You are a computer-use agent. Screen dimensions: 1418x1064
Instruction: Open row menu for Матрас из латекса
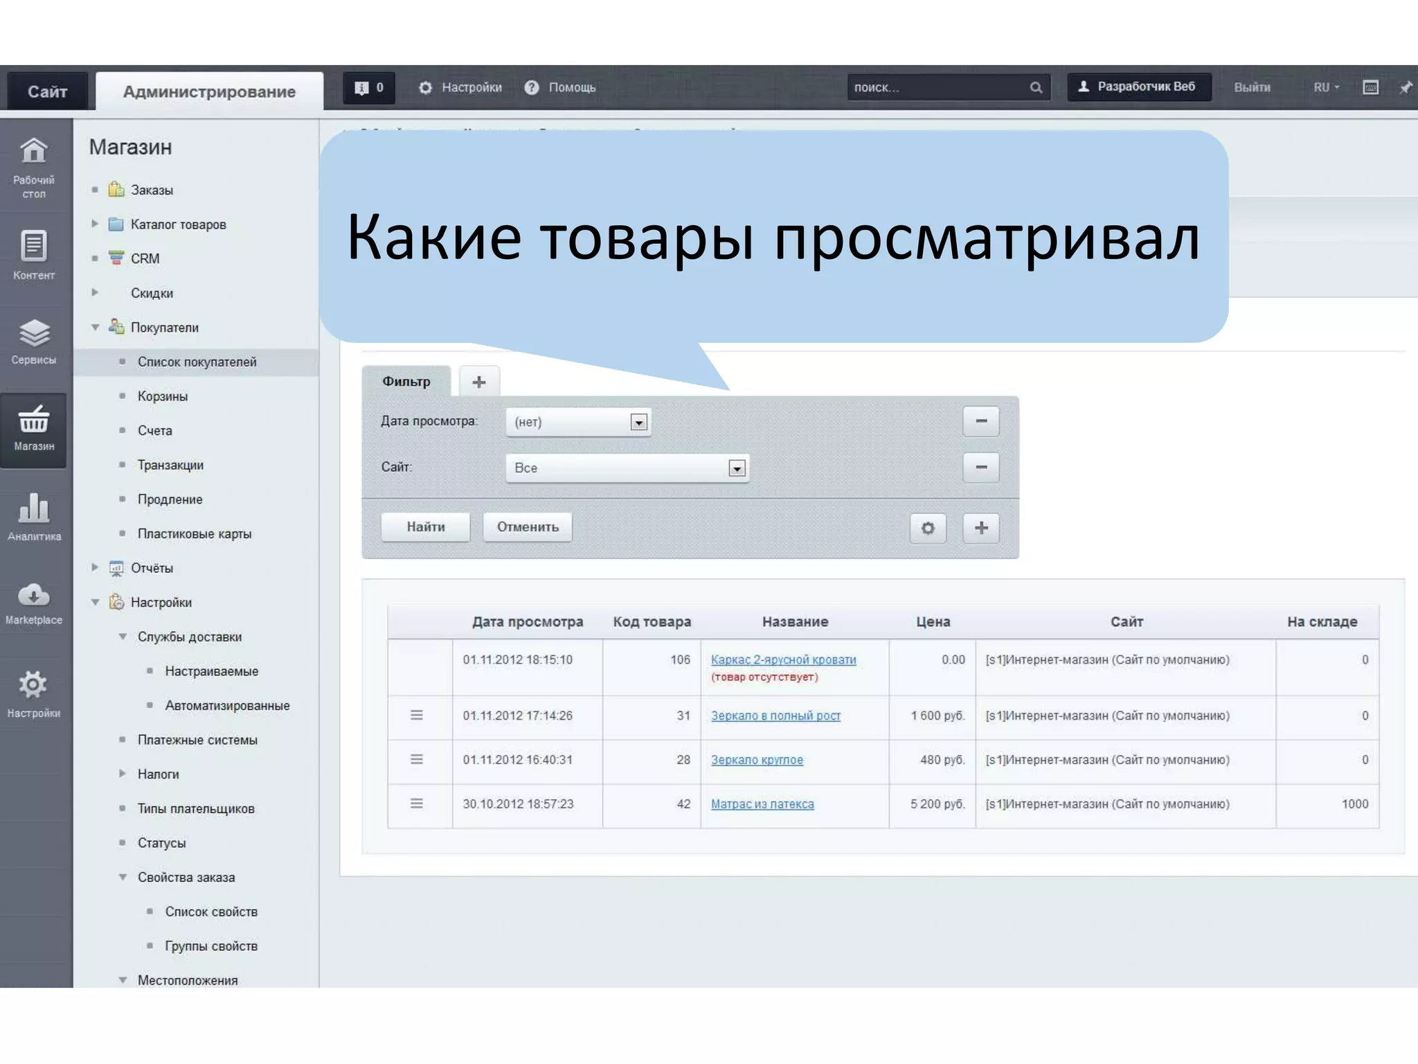[417, 804]
